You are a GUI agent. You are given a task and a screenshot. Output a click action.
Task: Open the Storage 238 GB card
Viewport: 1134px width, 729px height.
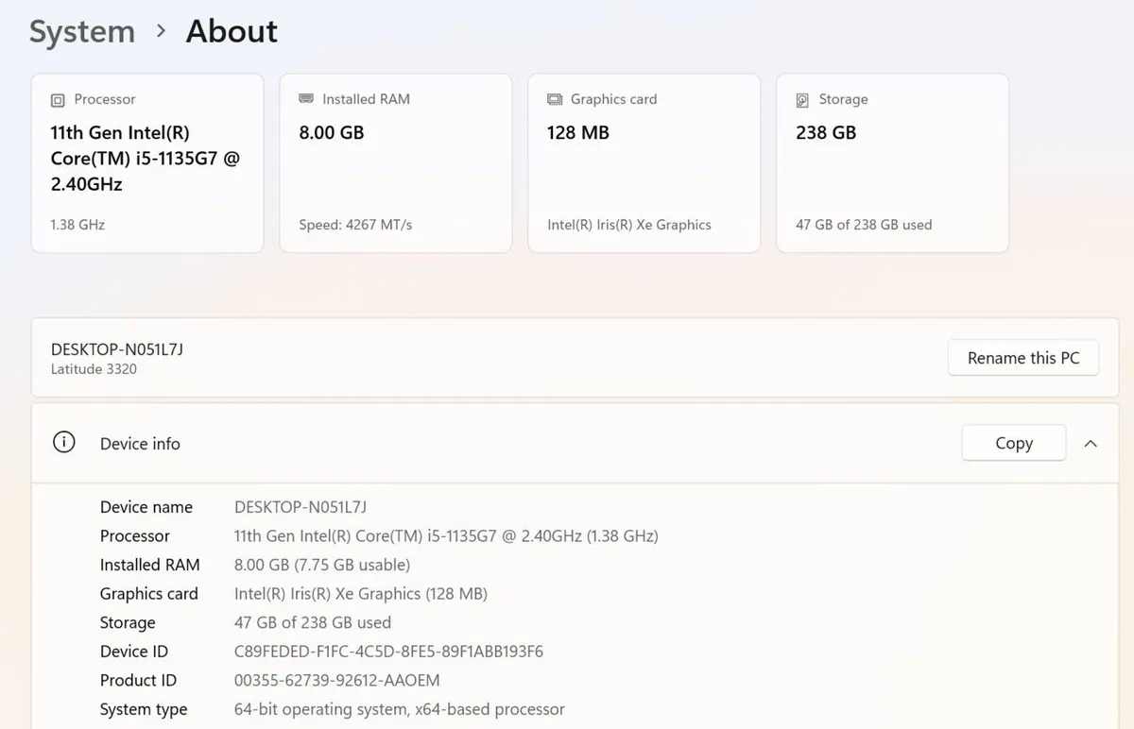893,163
